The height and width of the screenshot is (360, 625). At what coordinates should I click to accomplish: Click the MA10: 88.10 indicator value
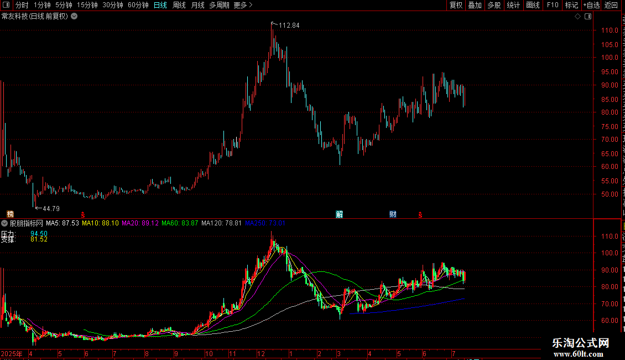pyautogui.click(x=101, y=223)
